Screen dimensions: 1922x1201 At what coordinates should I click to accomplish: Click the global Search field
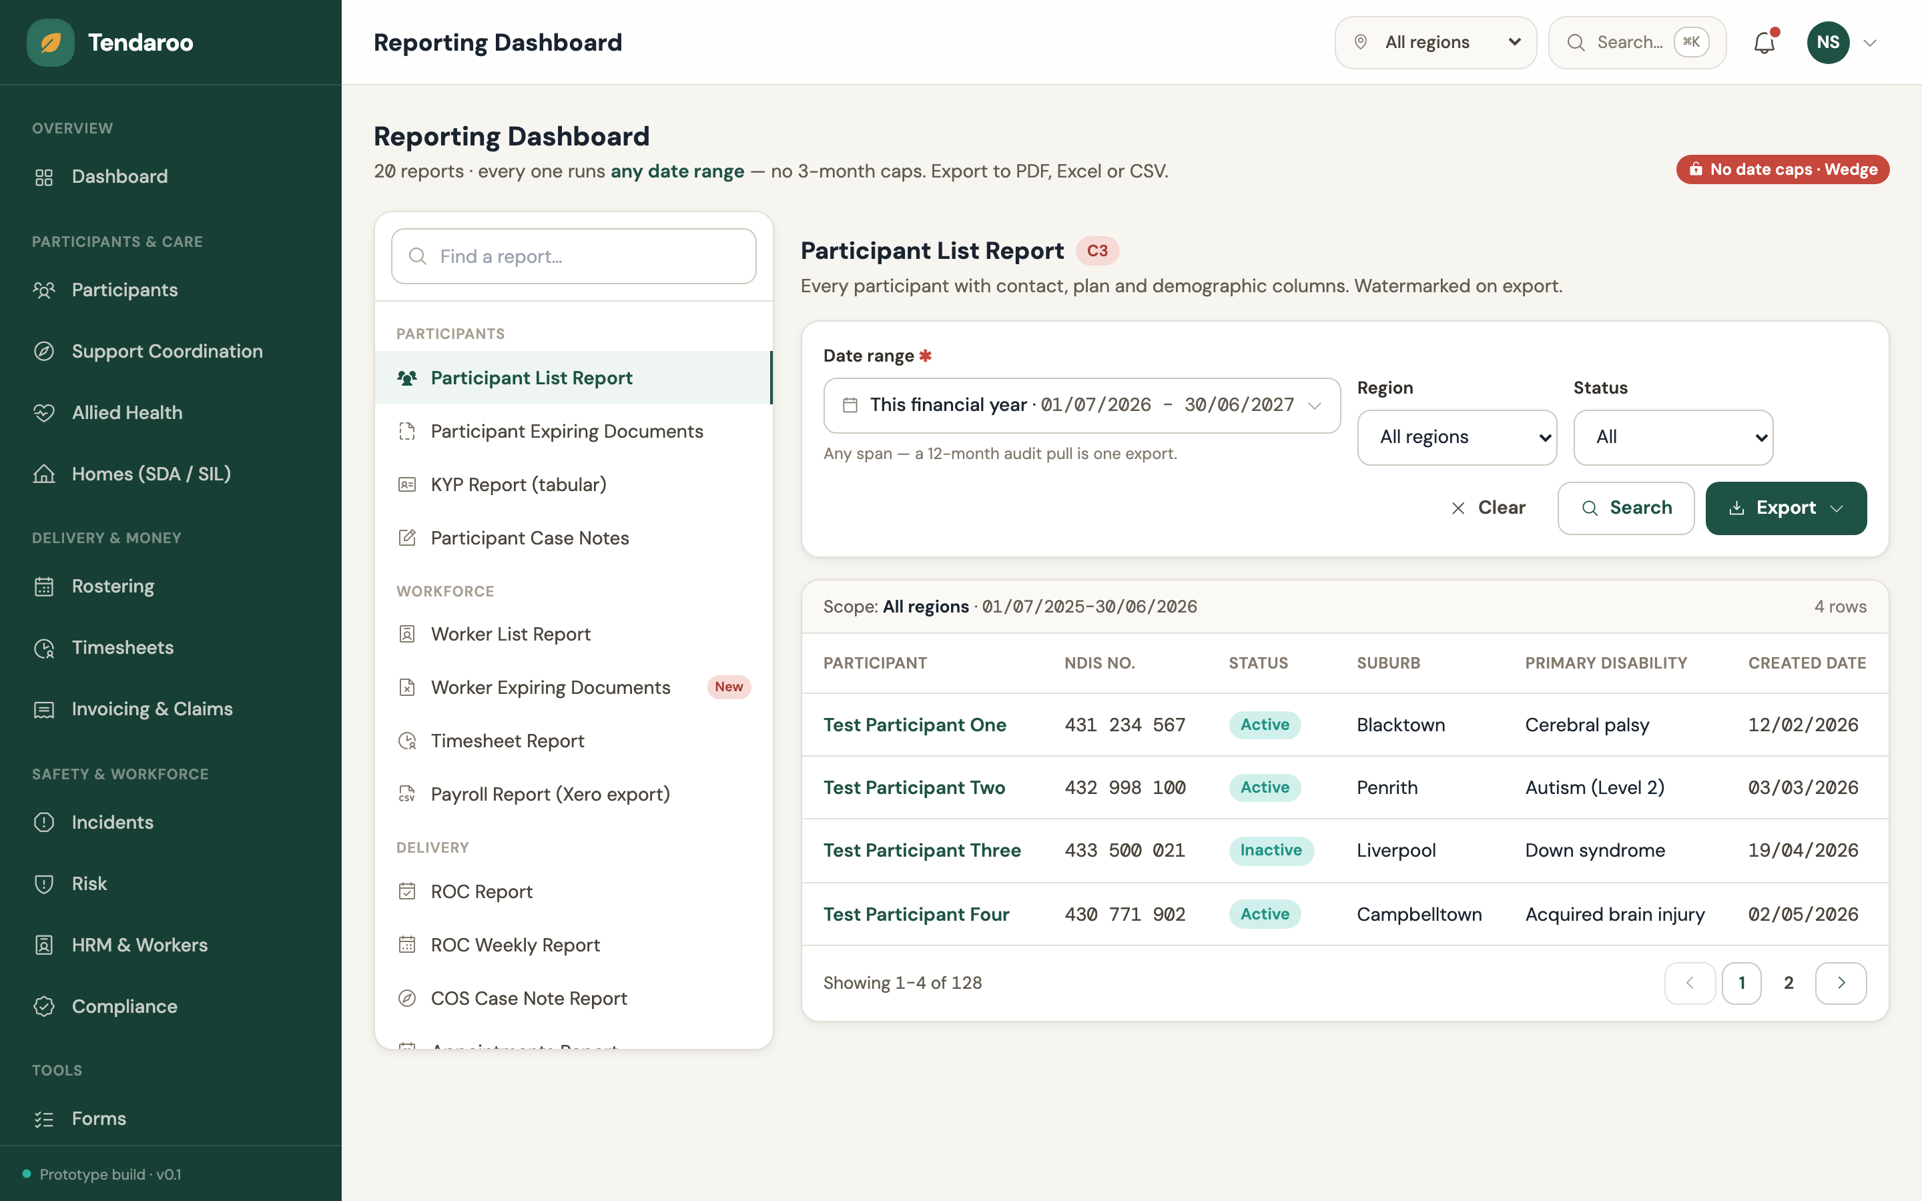tap(1637, 42)
